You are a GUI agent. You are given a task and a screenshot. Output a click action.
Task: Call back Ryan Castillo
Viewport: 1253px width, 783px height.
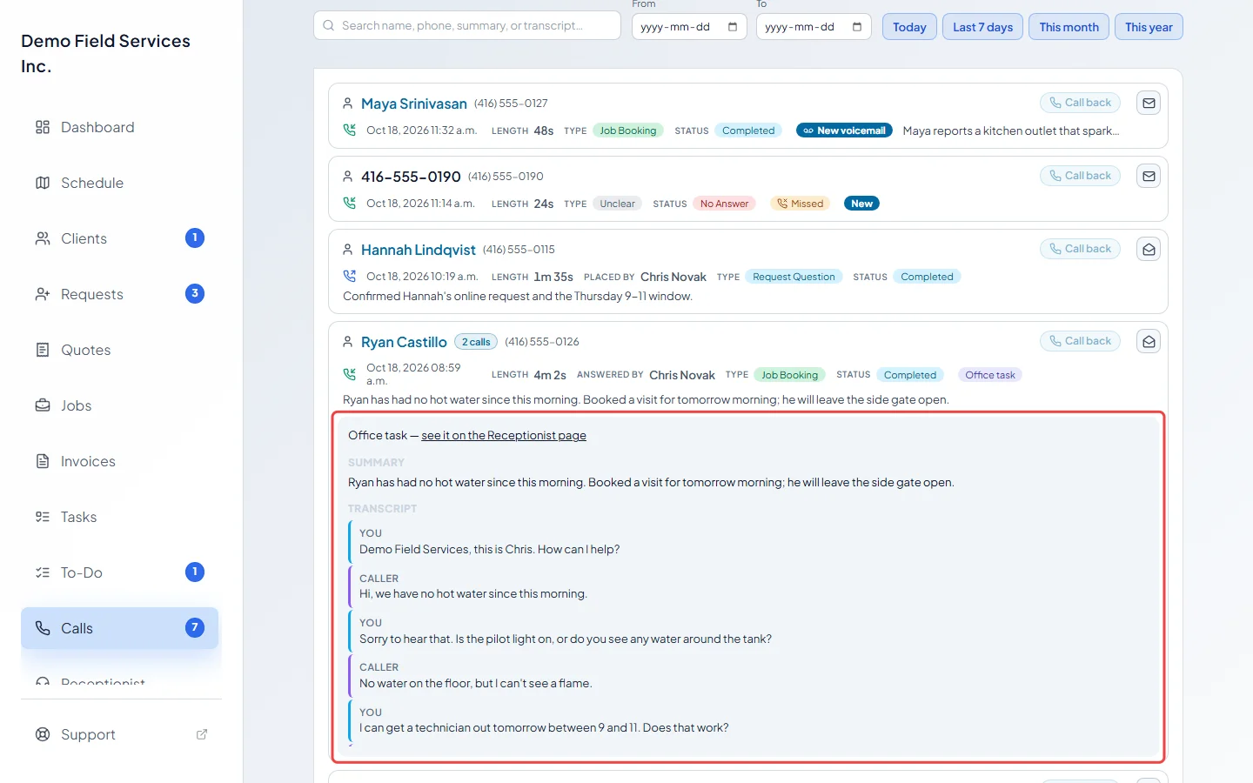(x=1080, y=341)
